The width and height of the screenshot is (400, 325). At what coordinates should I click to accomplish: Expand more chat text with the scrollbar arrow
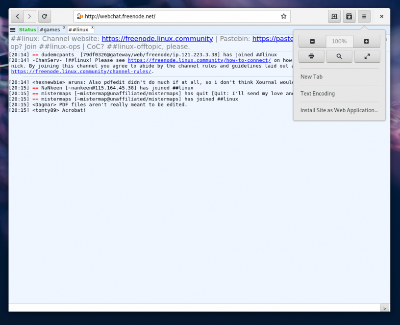(384, 308)
